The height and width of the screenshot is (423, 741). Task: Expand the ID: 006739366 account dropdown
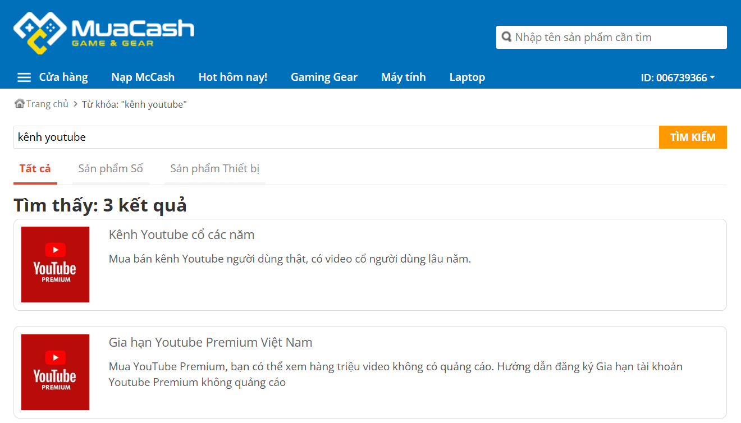[678, 77]
